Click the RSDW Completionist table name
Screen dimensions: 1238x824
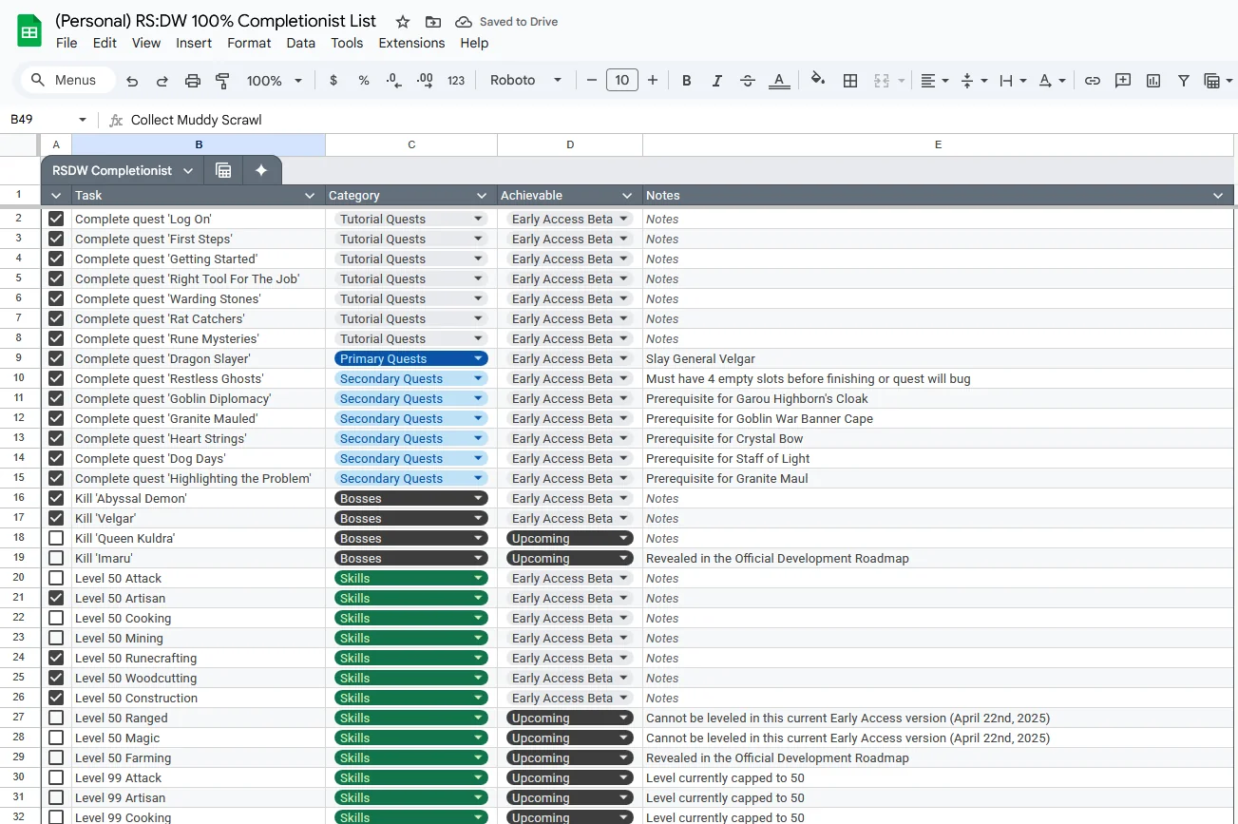tap(112, 171)
